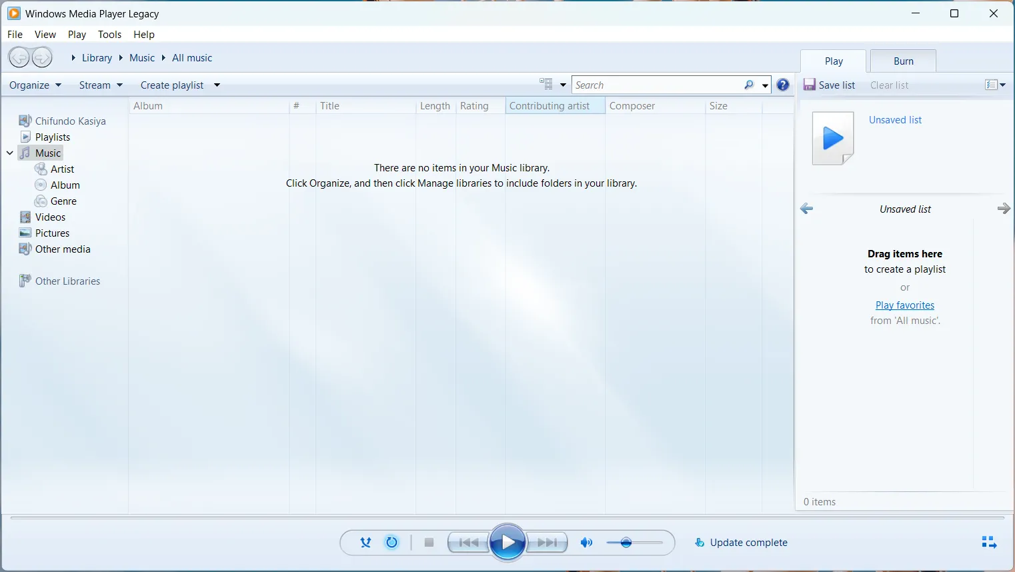1015x572 pixels.
Task: Open the Tools menu
Action: tap(109, 35)
